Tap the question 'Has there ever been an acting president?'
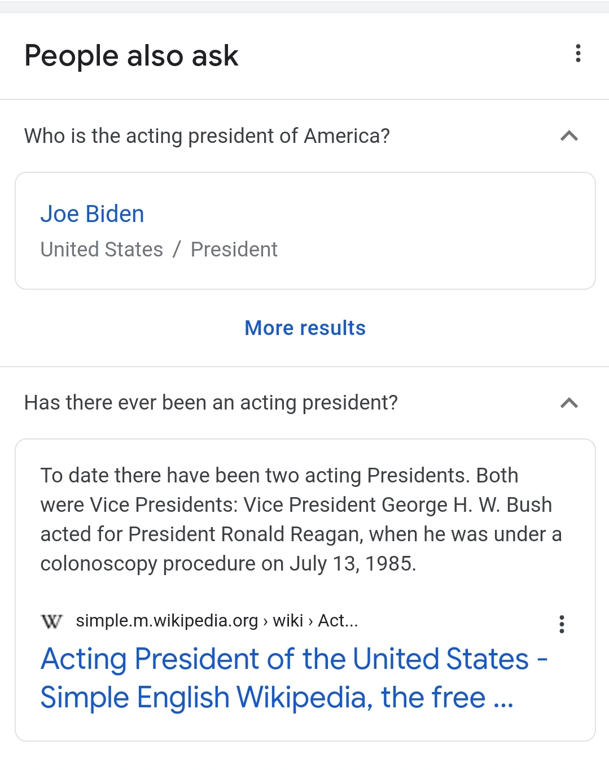Image resolution: width=609 pixels, height=770 pixels. [x=211, y=403]
